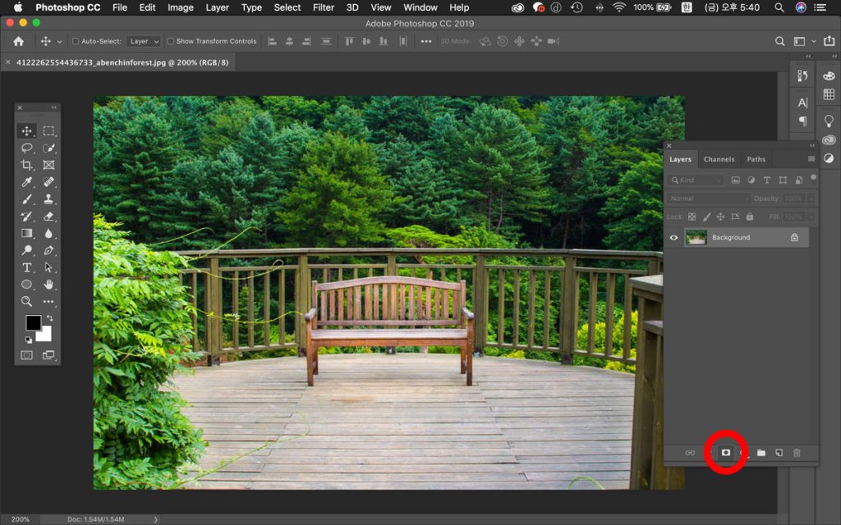Select the Hand tool

point(48,285)
